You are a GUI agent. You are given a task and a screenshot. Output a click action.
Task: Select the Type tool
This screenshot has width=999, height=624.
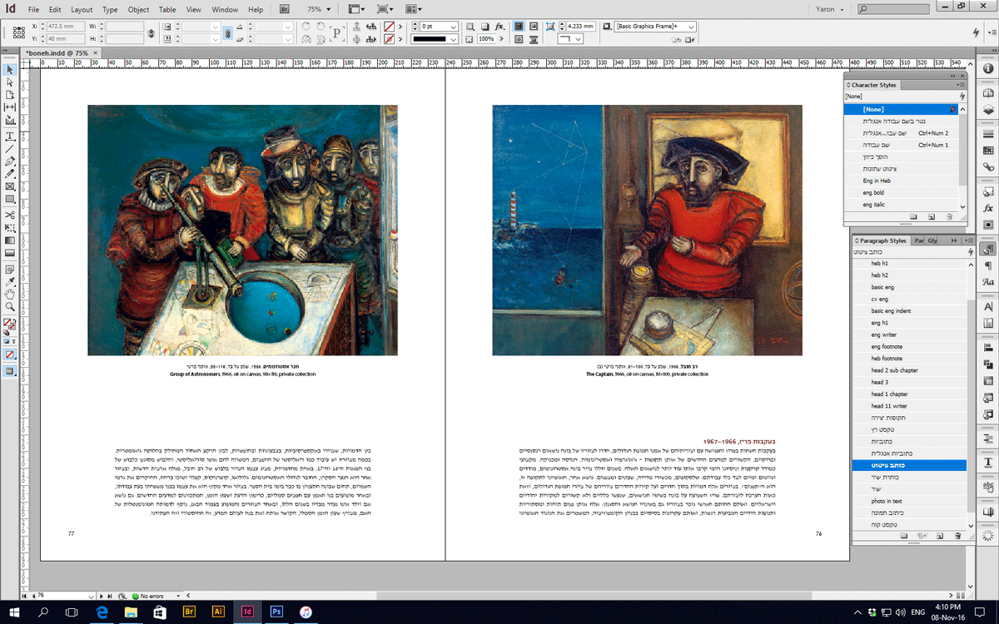(x=10, y=136)
